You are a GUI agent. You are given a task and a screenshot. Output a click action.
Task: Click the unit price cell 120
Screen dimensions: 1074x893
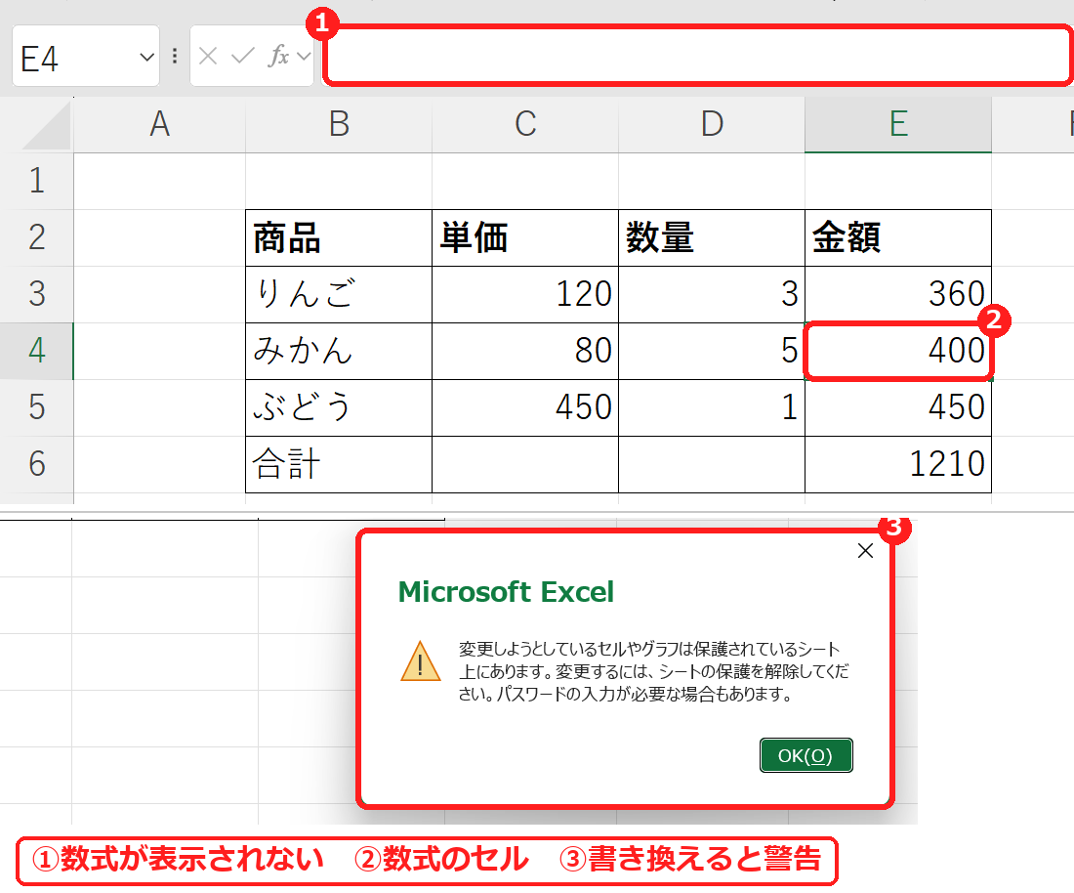coord(525,295)
